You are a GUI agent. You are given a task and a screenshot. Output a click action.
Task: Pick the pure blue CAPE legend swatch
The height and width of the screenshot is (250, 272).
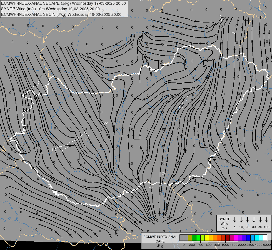[249, 237]
